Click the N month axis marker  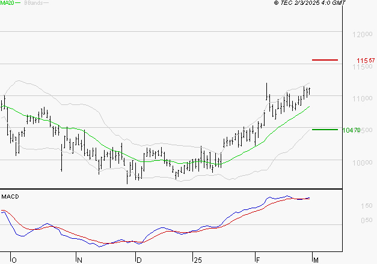(x=79, y=260)
